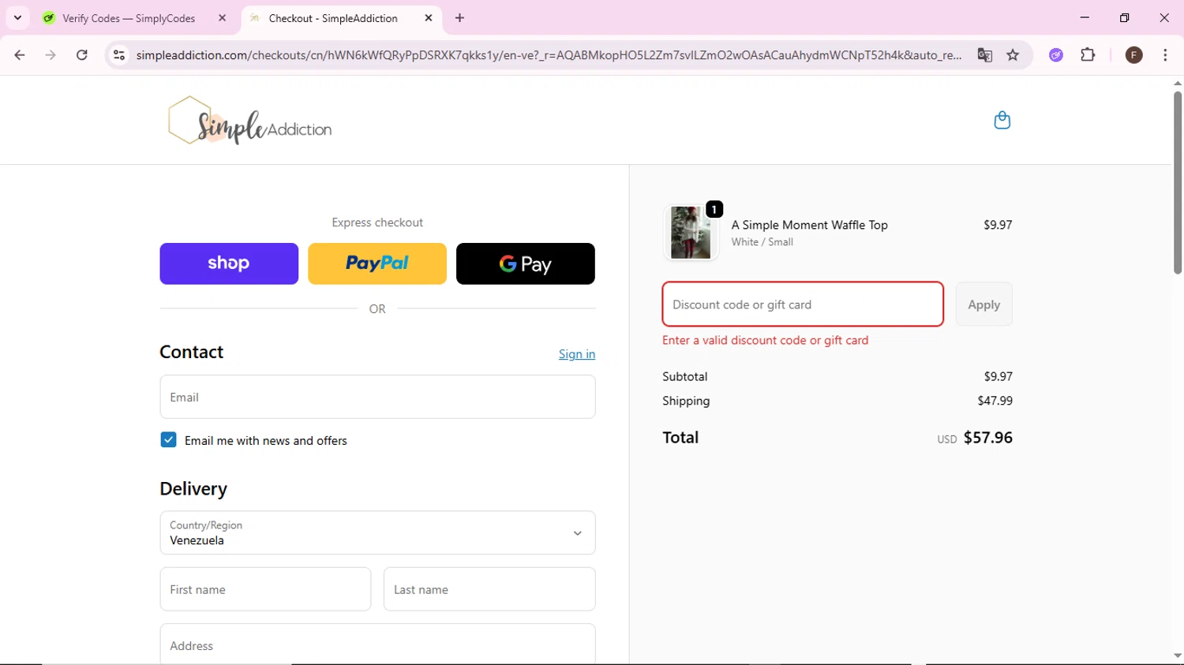Focus the Discount code or gift card field
Image resolution: width=1184 pixels, height=665 pixels.
[803, 304]
